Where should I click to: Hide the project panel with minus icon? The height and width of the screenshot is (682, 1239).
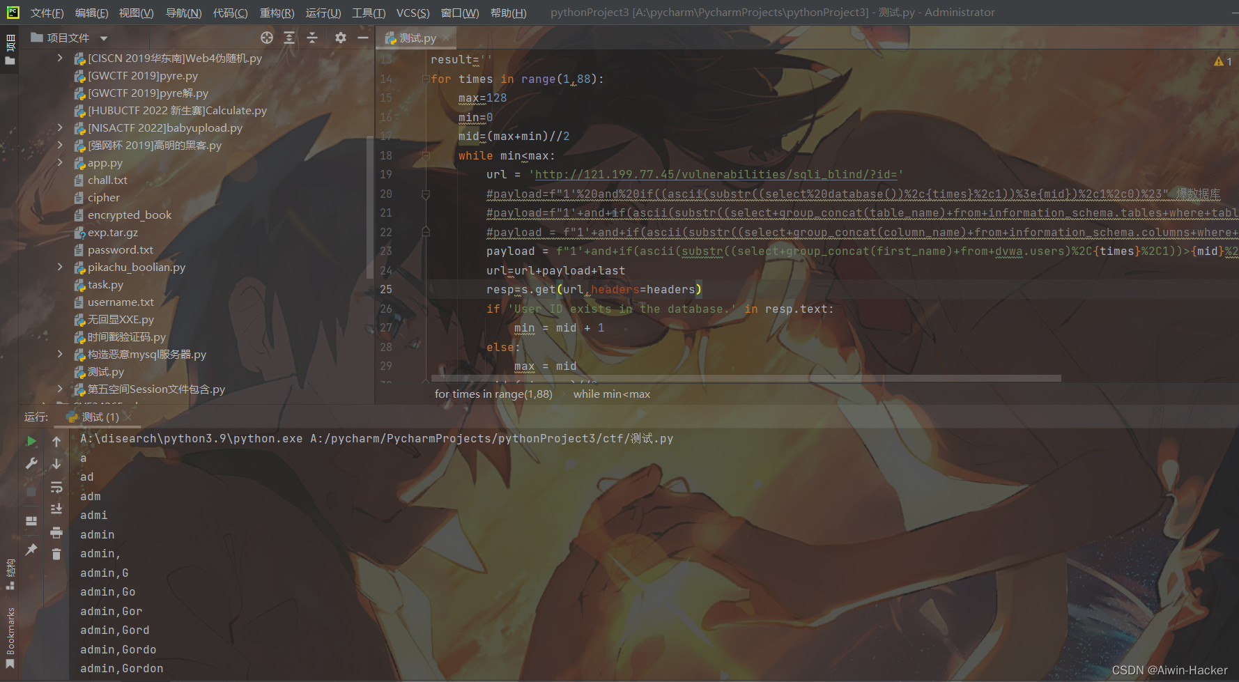363,38
